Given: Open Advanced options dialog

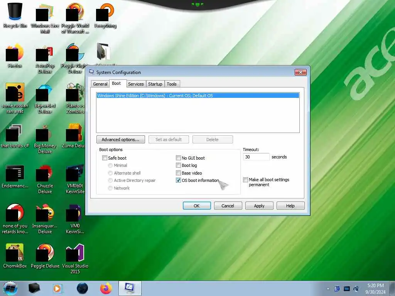Looking at the screenshot, I should click(x=120, y=140).
